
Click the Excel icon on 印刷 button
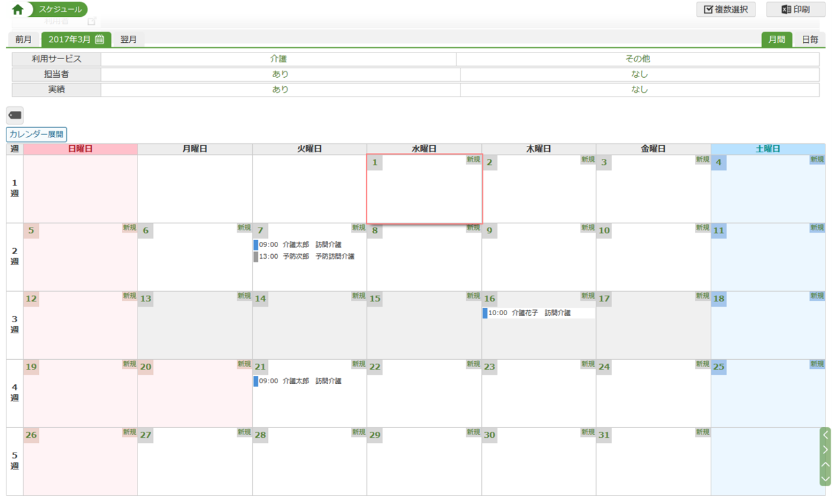tap(786, 10)
